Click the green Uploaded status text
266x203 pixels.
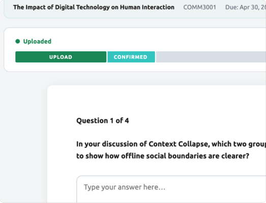pyautogui.click(x=37, y=41)
